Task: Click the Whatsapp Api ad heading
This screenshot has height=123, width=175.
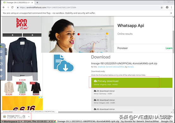Action: click(x=131, y=26)
